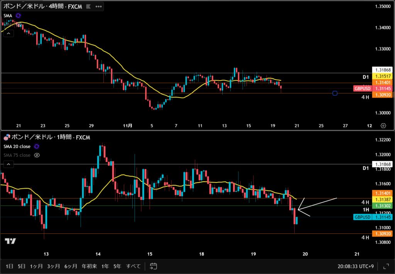Select the 年初来 date range
This screenshot has width=395, height=274.
[x=89, y=266]
